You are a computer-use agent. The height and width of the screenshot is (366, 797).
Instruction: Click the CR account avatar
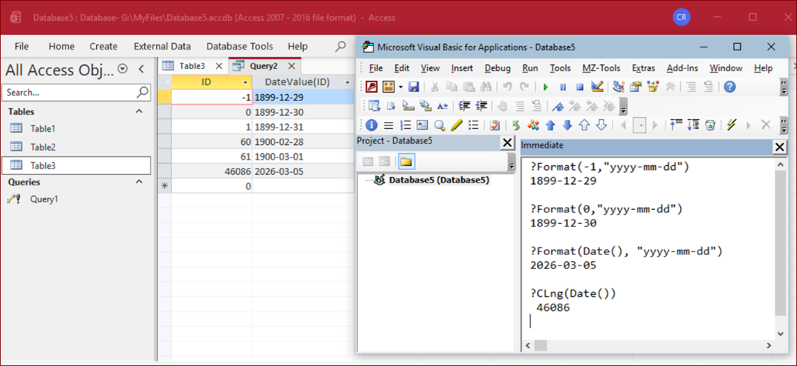click(681, 17)
